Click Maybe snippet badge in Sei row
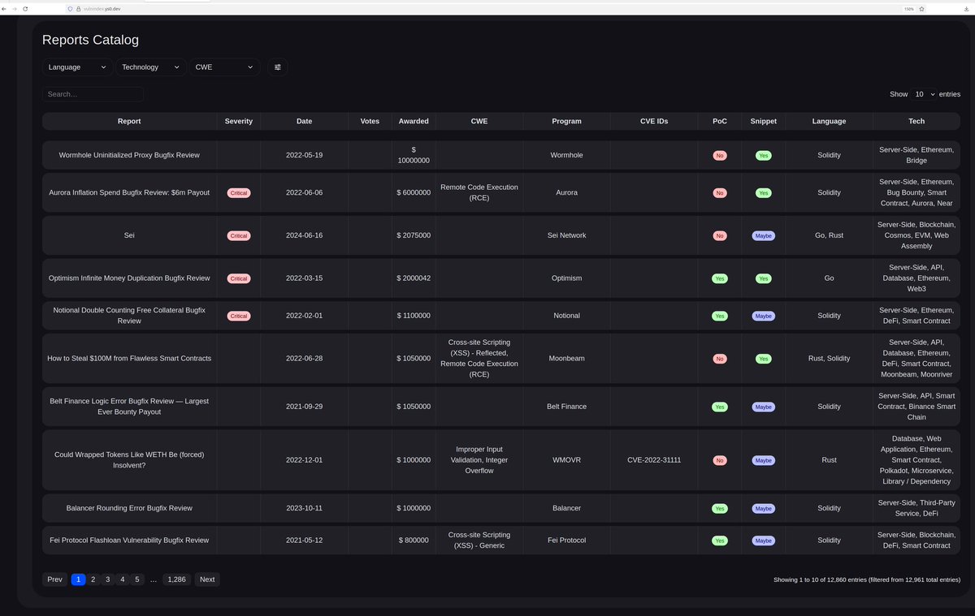Screen dimensions: 975x616 click(763, 235)
